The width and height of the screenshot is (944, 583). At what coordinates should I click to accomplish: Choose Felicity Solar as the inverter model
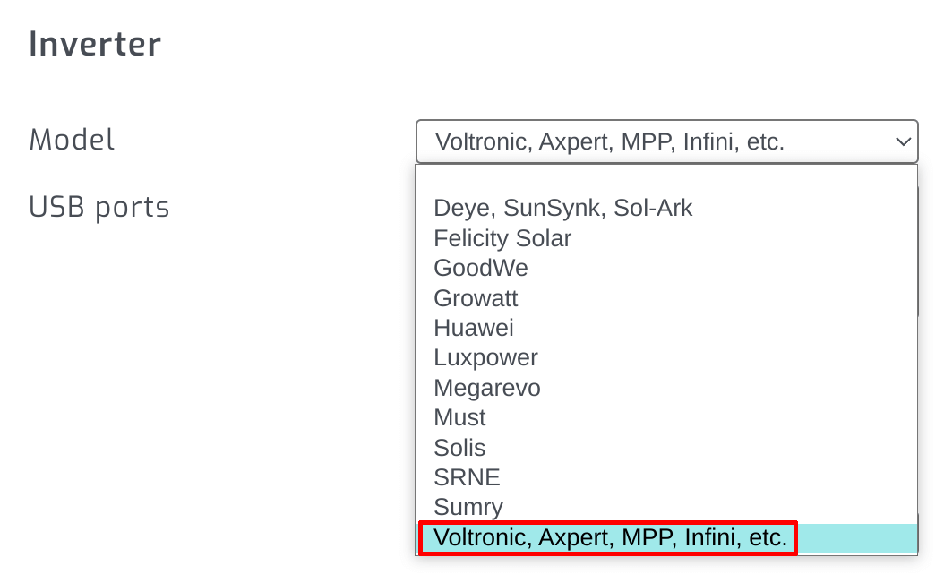click(x=502, y=238)
